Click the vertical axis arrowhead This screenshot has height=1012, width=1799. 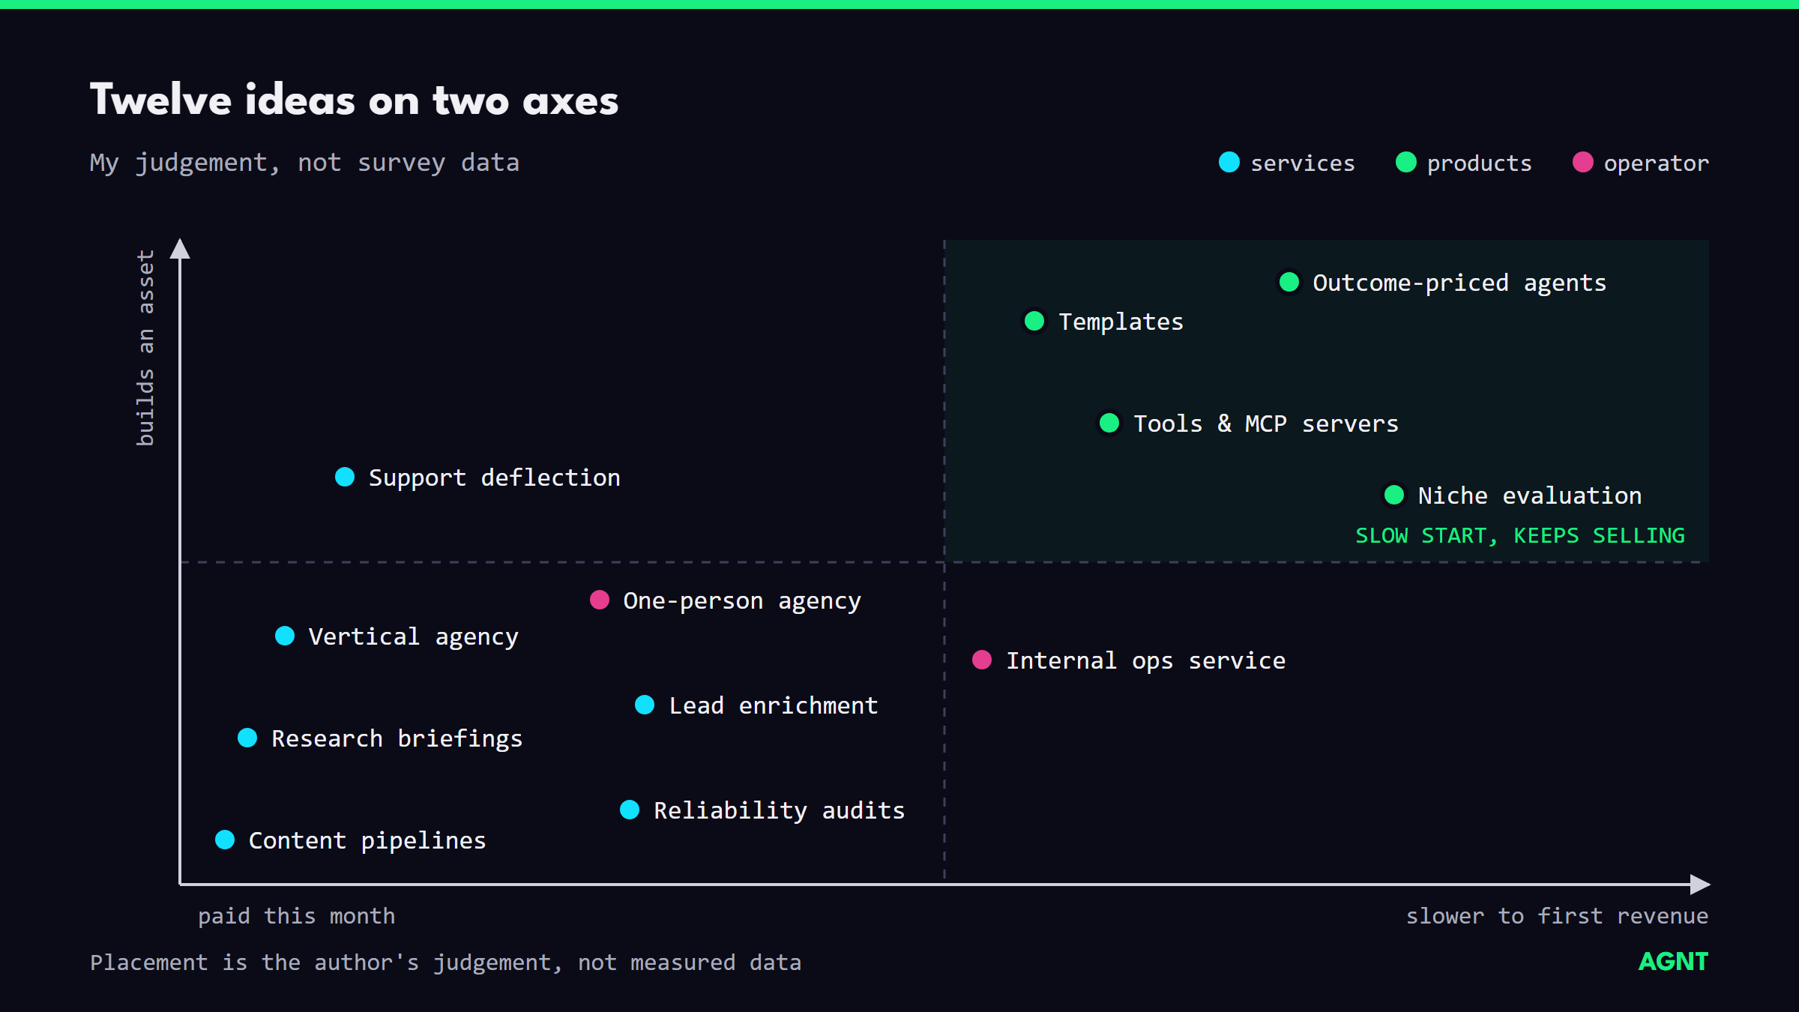(180, 249)
